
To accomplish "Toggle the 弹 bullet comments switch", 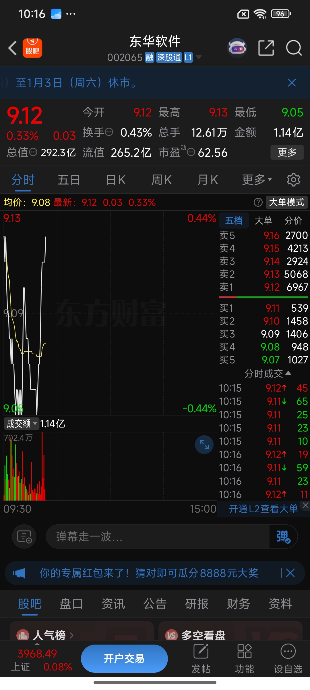I will tap(283, 536).
